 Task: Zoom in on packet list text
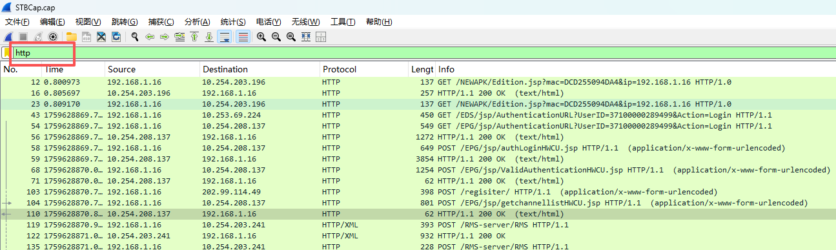[x=261, y=37]
